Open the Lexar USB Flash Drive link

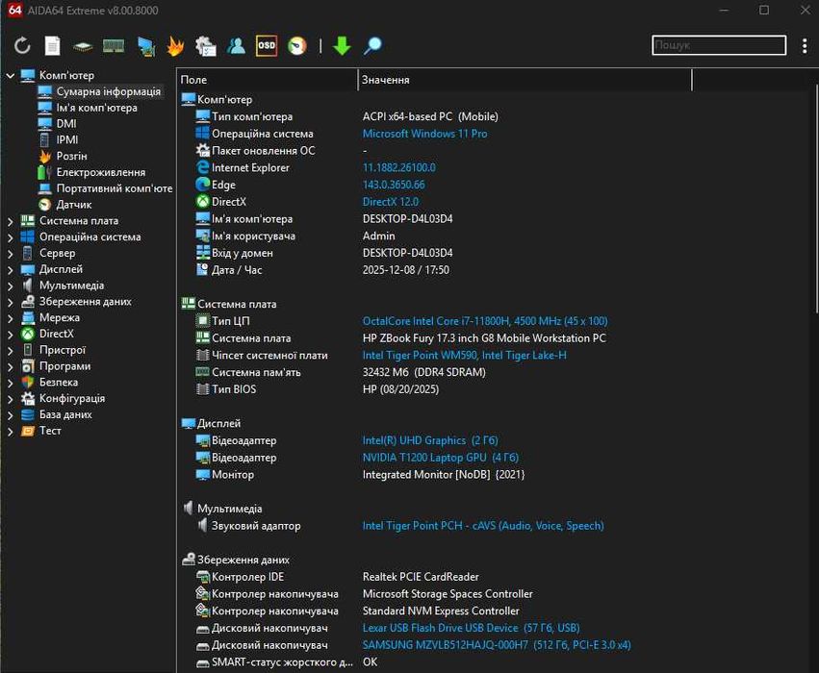(x=472, y=628)
